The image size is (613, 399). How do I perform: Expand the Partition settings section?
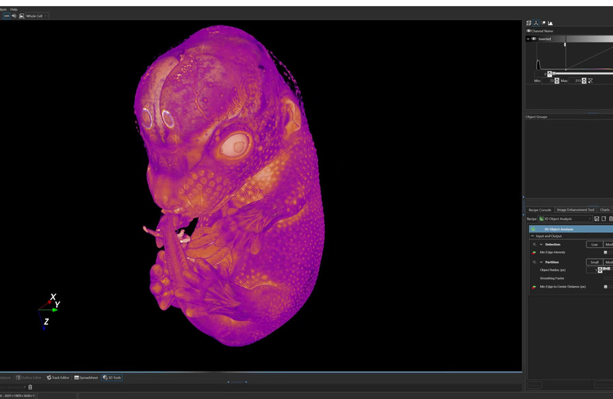(x=541, y=262)
